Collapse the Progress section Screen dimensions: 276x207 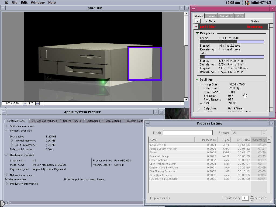[197, 33]
